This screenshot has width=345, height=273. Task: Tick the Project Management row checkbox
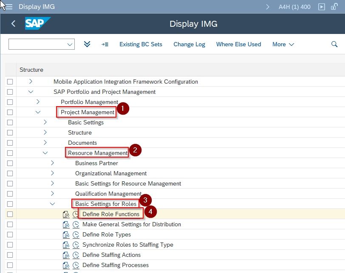(10, 112)
